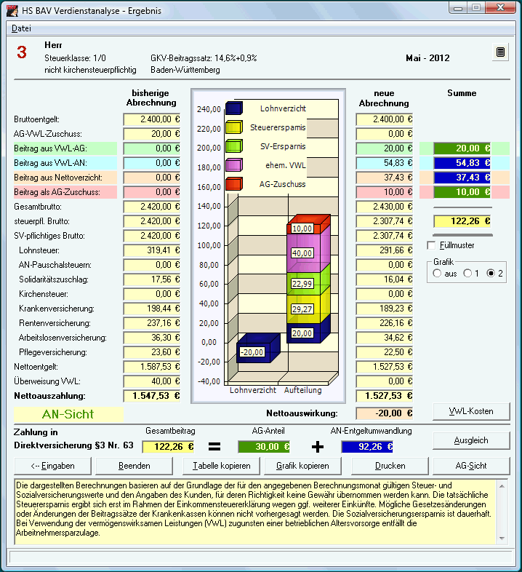Click the green AG-Anteil 30,00 € field
The image size is (522, 572).
[x=268, y=447]
